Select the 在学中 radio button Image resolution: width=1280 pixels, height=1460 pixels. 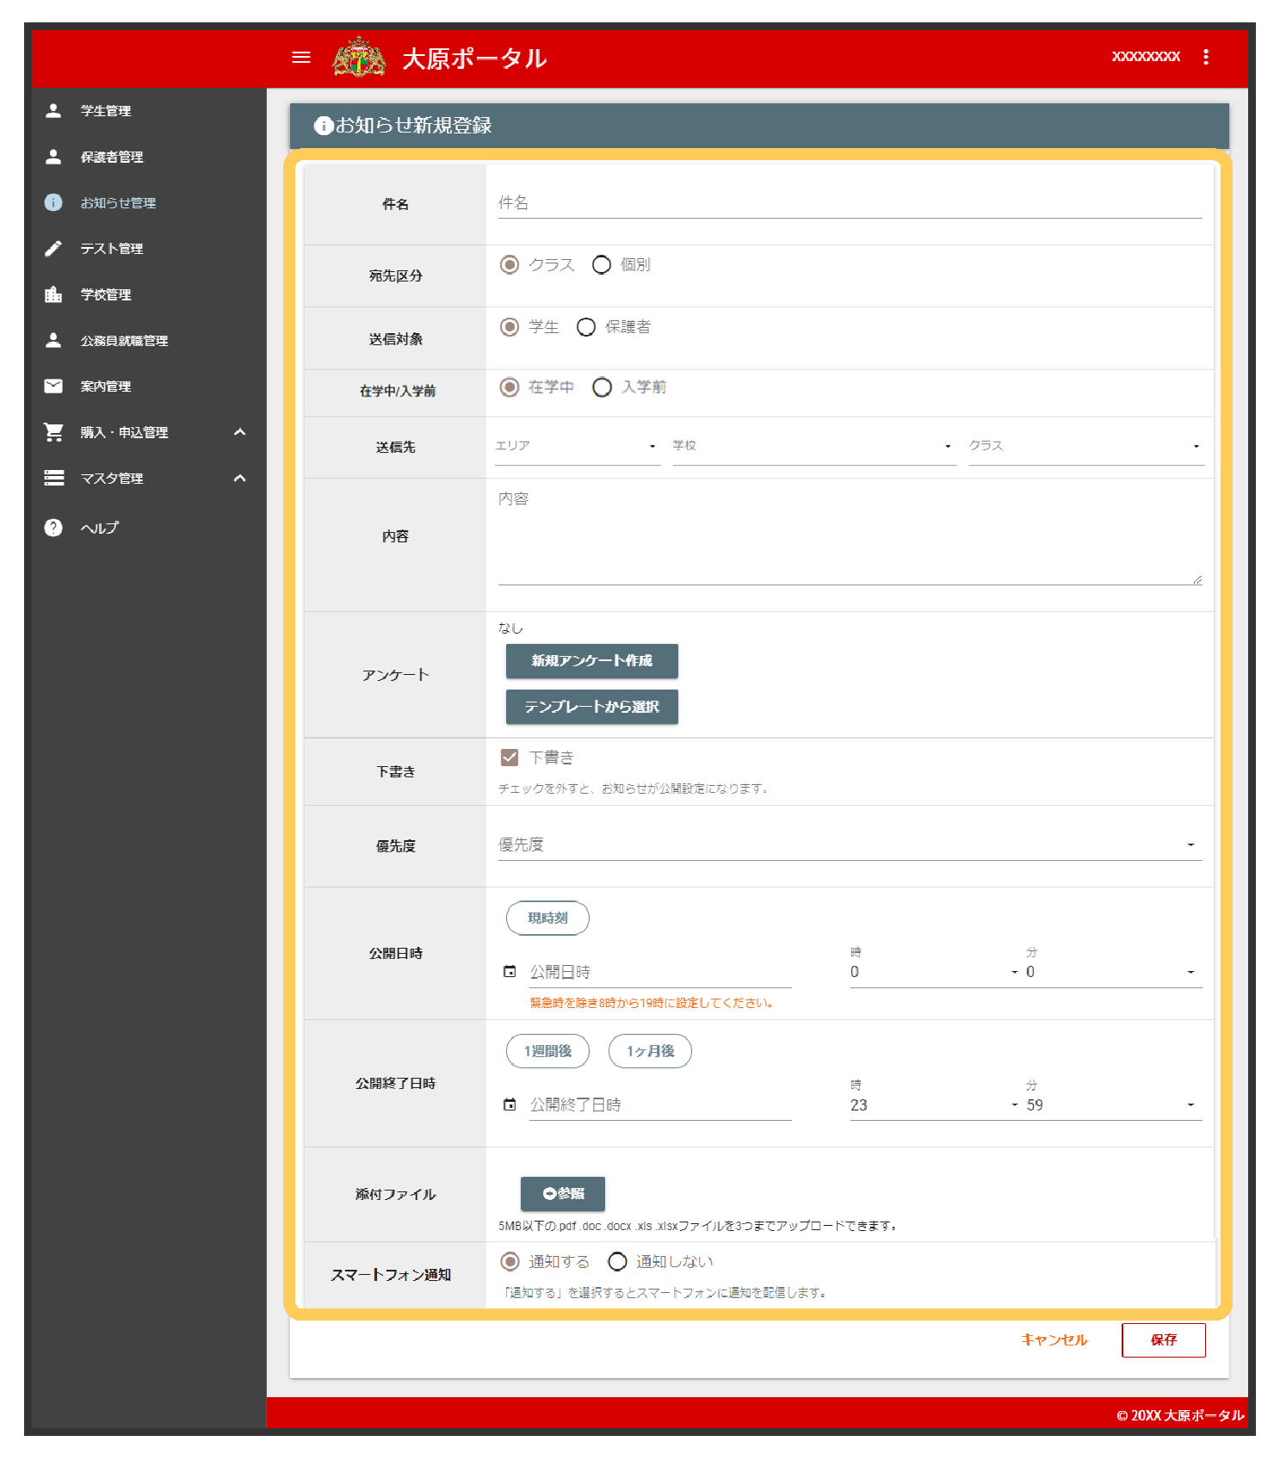[x=510, y=387]
